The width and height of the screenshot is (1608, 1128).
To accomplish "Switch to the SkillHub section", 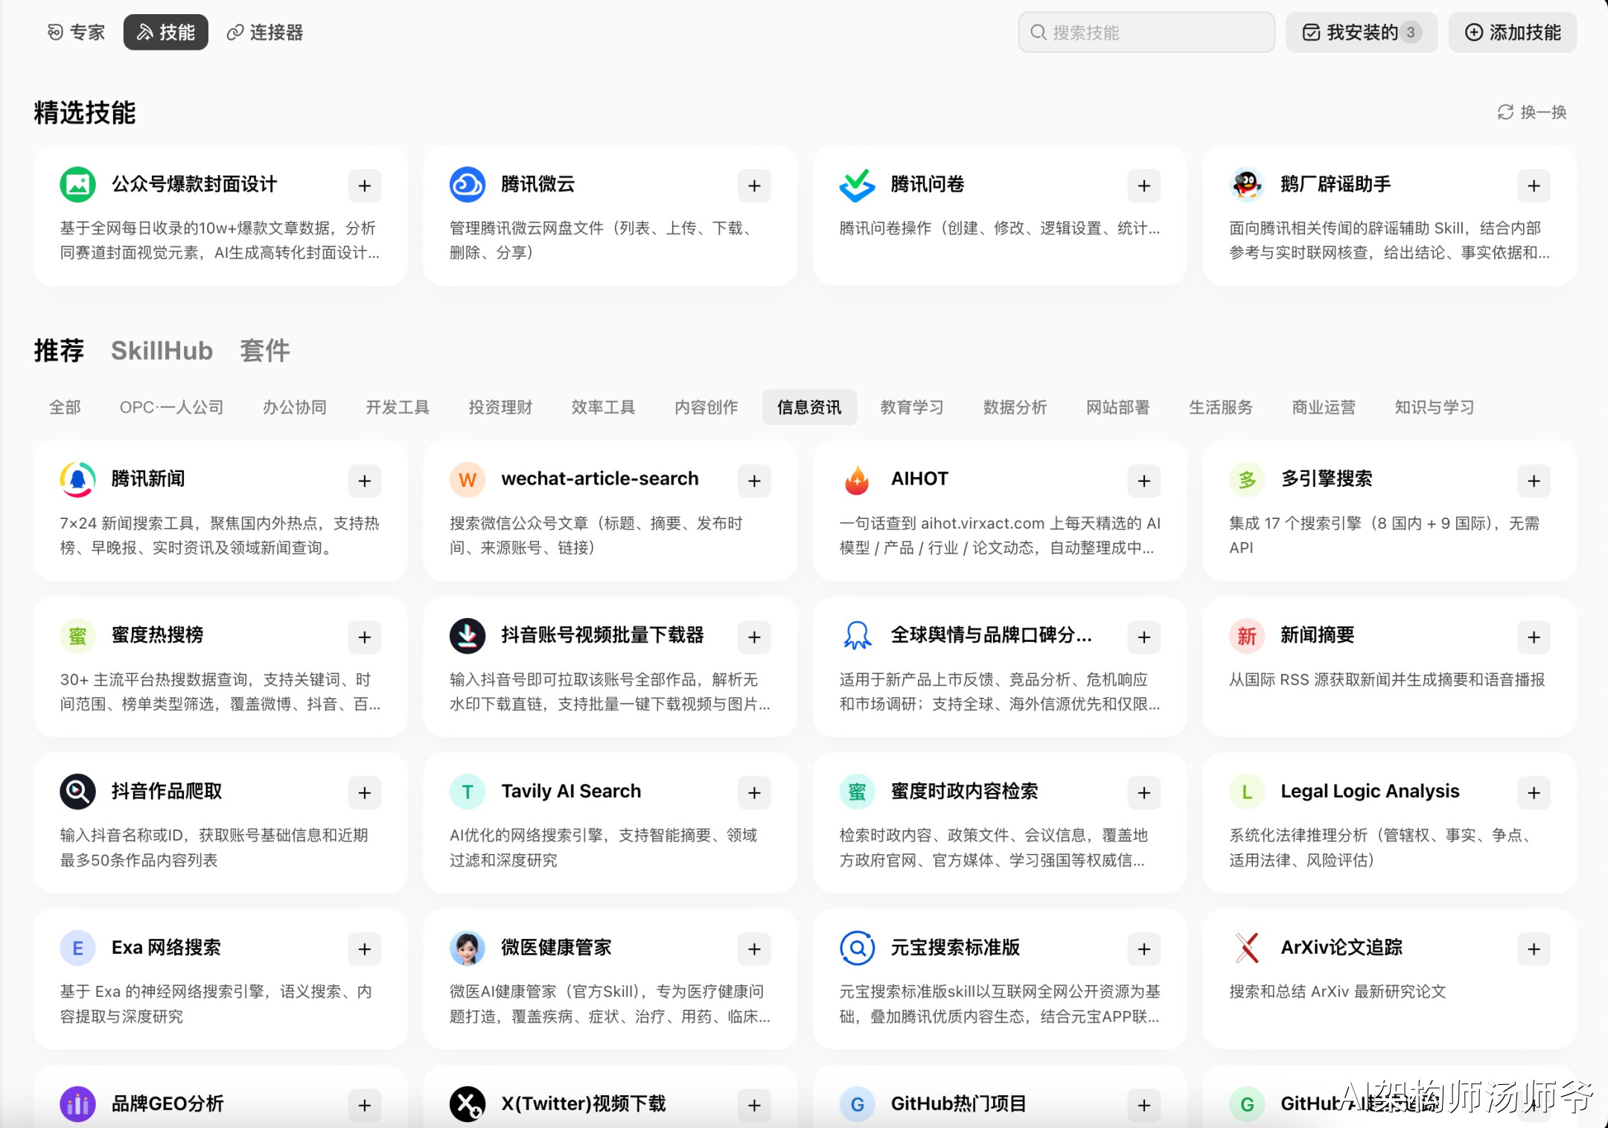I will pos(162,351).
